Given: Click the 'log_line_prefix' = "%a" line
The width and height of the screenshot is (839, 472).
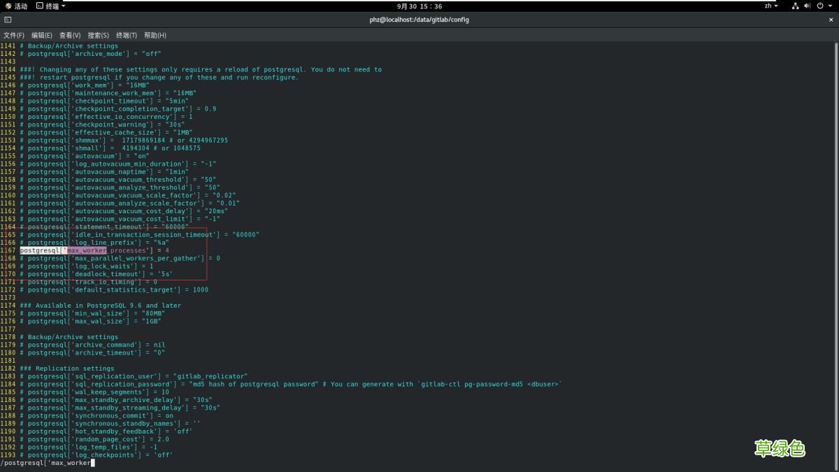Looking at the screenshot, I should (94, 243).
